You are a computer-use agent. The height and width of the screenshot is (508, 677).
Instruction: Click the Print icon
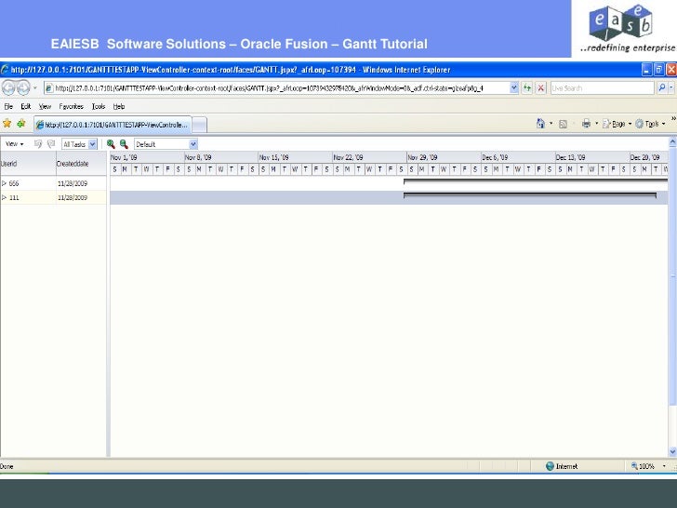586,124
